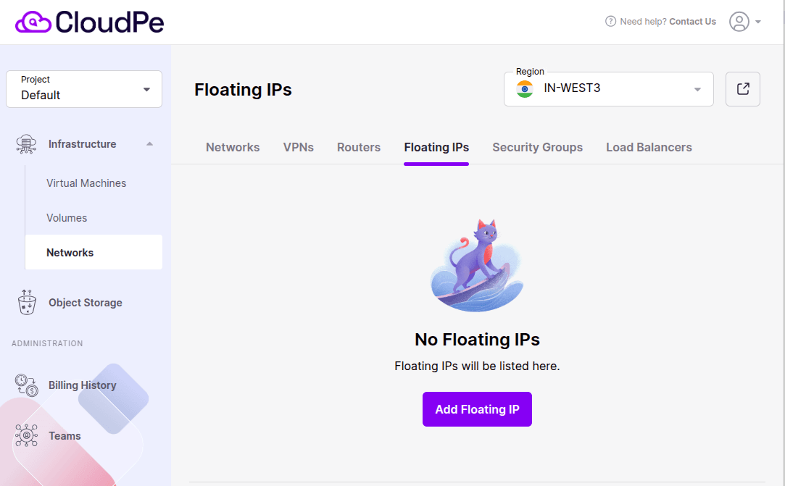The height and width of the screenshot is (486, 785).
Task: Open the Contact Us link
Action: click(692, 21)
